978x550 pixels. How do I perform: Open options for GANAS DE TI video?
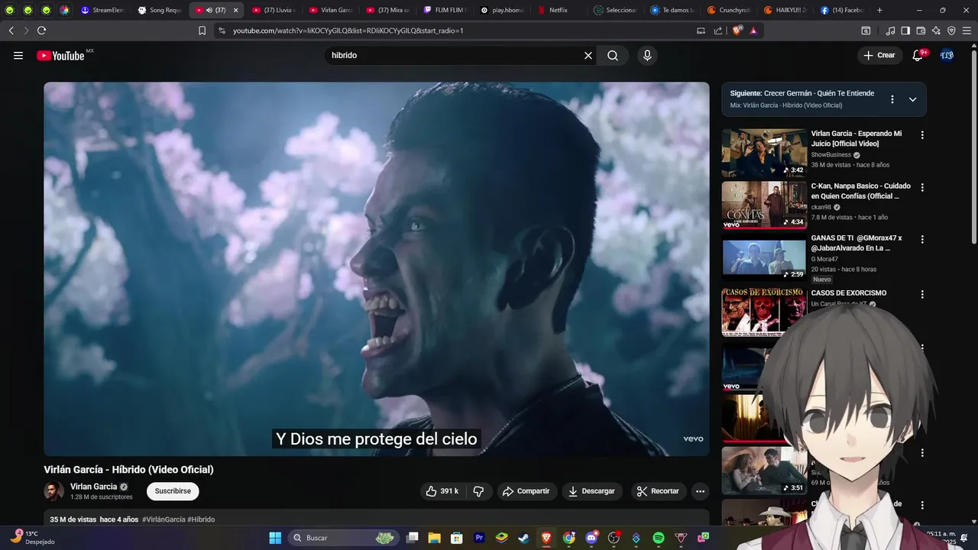click(922, 239)
